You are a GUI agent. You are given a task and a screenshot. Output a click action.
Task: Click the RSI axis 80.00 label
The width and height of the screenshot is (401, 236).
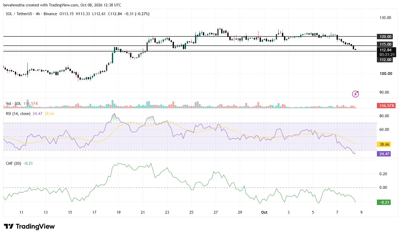[384, 116]
